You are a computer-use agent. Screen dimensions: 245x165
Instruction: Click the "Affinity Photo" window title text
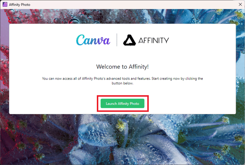20,5
